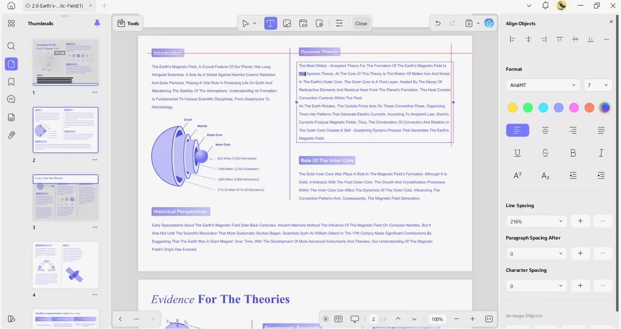This screenshot has height=329, width=621.
Task: Open the Edit Image tool
Action: (x=287, y=23)
